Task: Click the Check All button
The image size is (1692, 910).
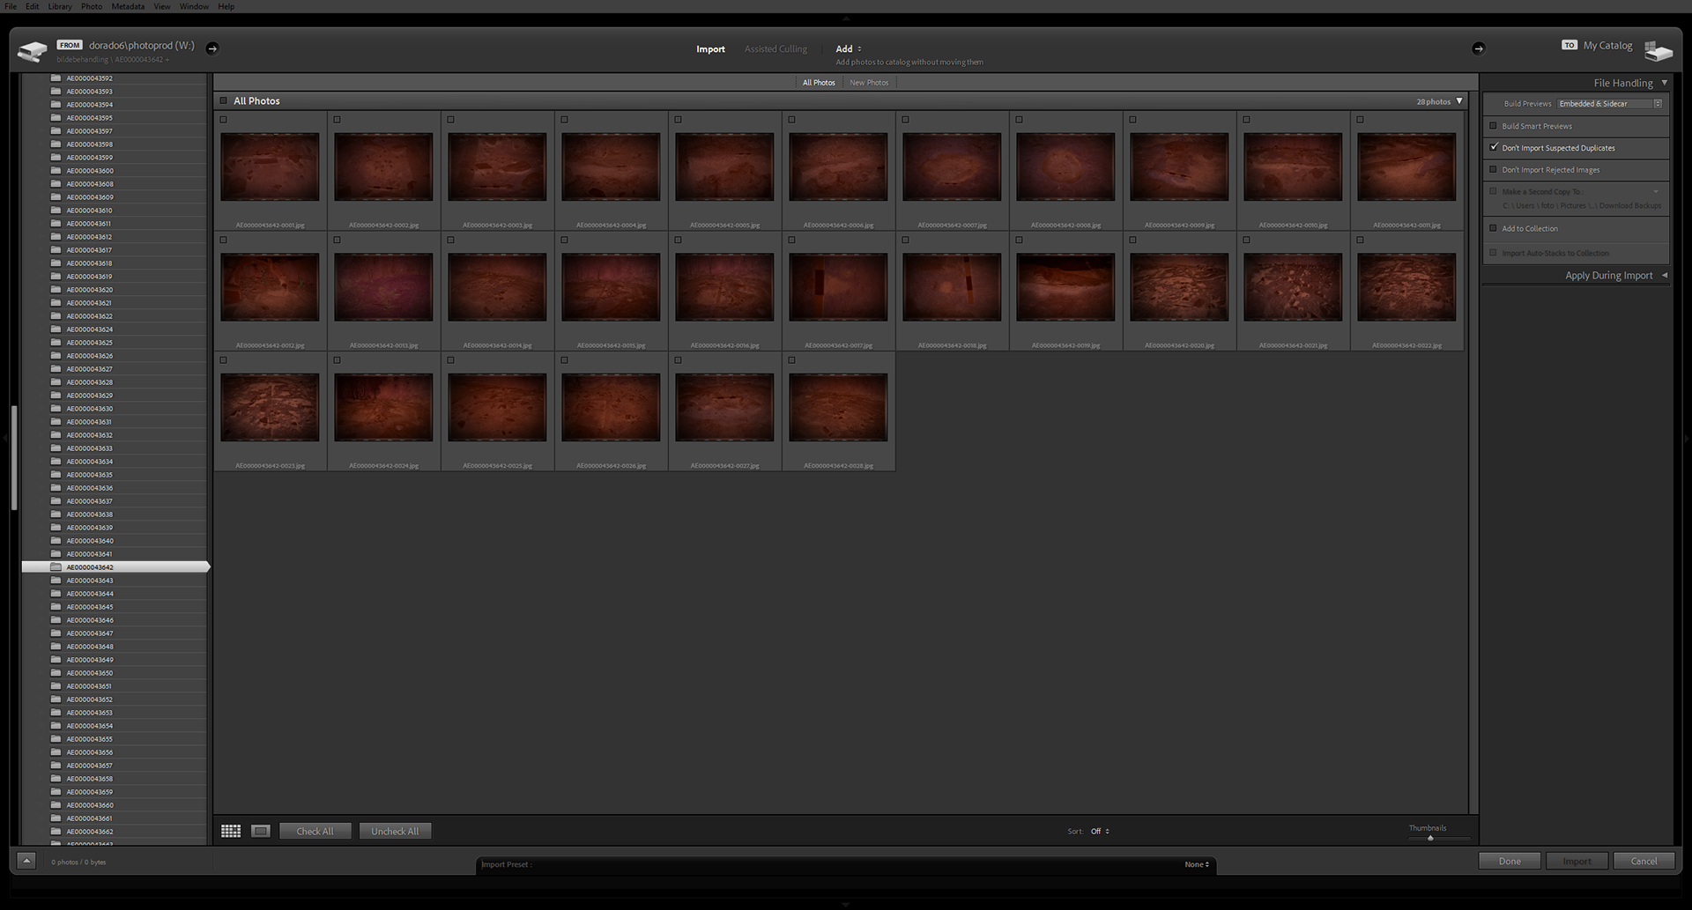Action: 315,831
